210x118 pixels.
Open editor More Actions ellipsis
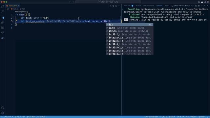pyautogui.click(x=119, y=6)
